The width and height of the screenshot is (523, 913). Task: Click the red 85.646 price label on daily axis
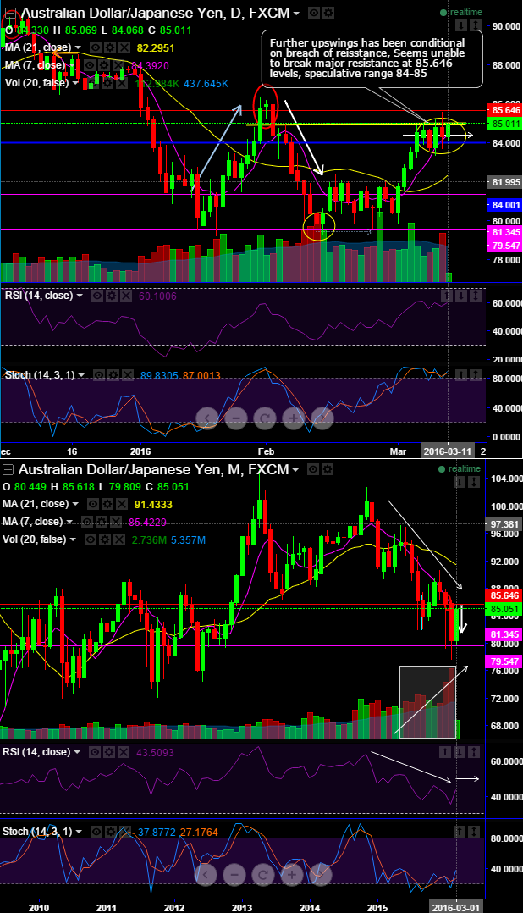coord(505,109)
